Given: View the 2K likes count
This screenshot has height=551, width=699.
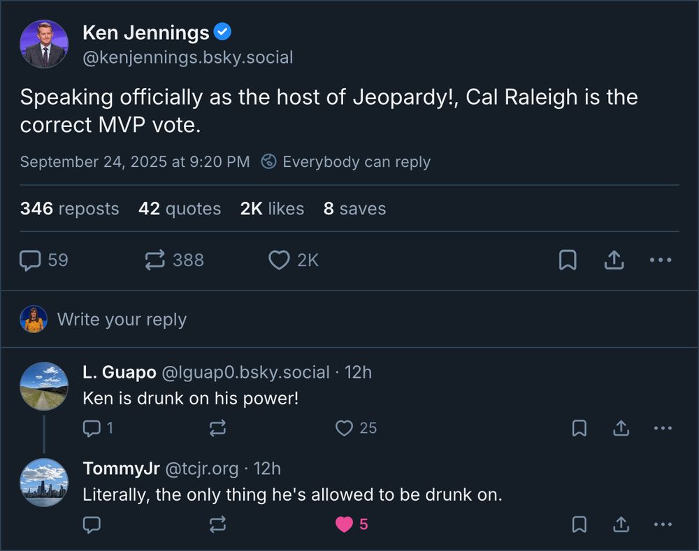Looking at the screenshot, I should point(271,208).
